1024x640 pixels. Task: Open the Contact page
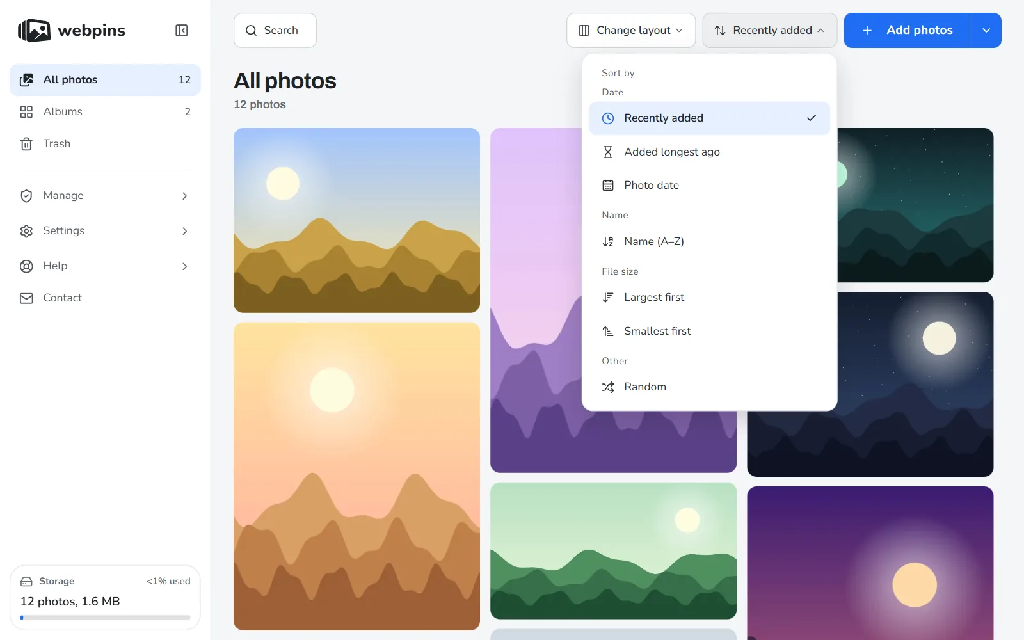[105, 298]
